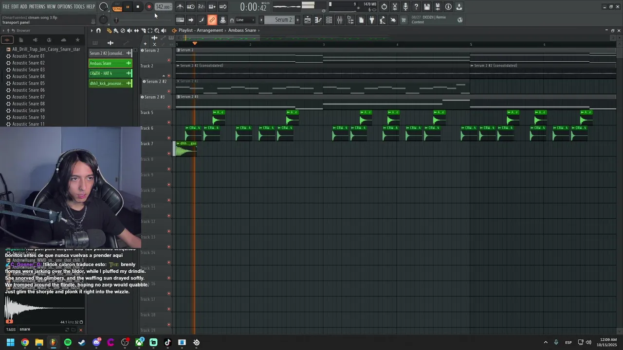The width and height of the screenshot is (623, 350).
Task: Enable typing keyboard to piano icon
Action: pyautogui.click(x=180, y=20)
